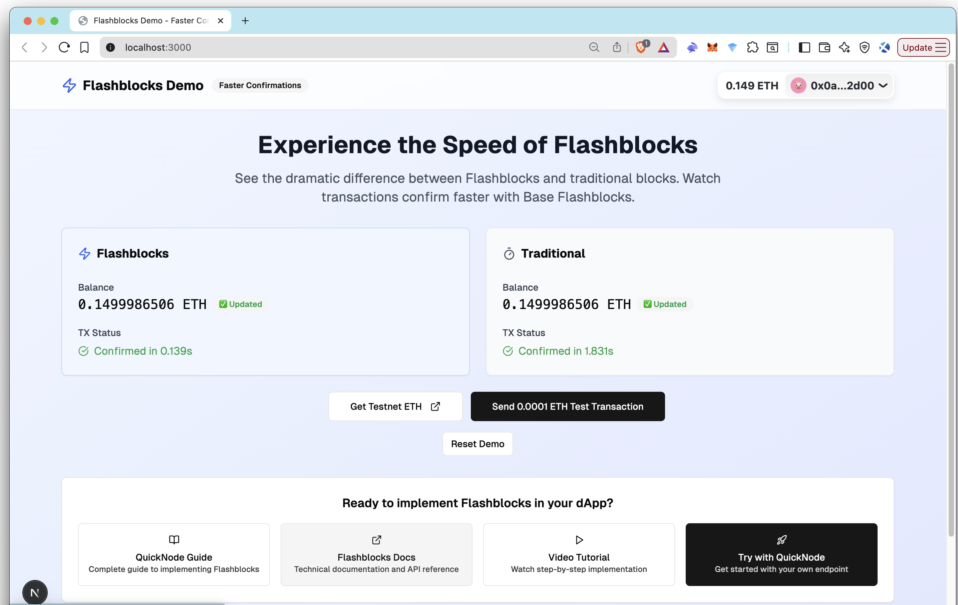Bookmark this page via toolbar bookmark icon

point(84,47)
